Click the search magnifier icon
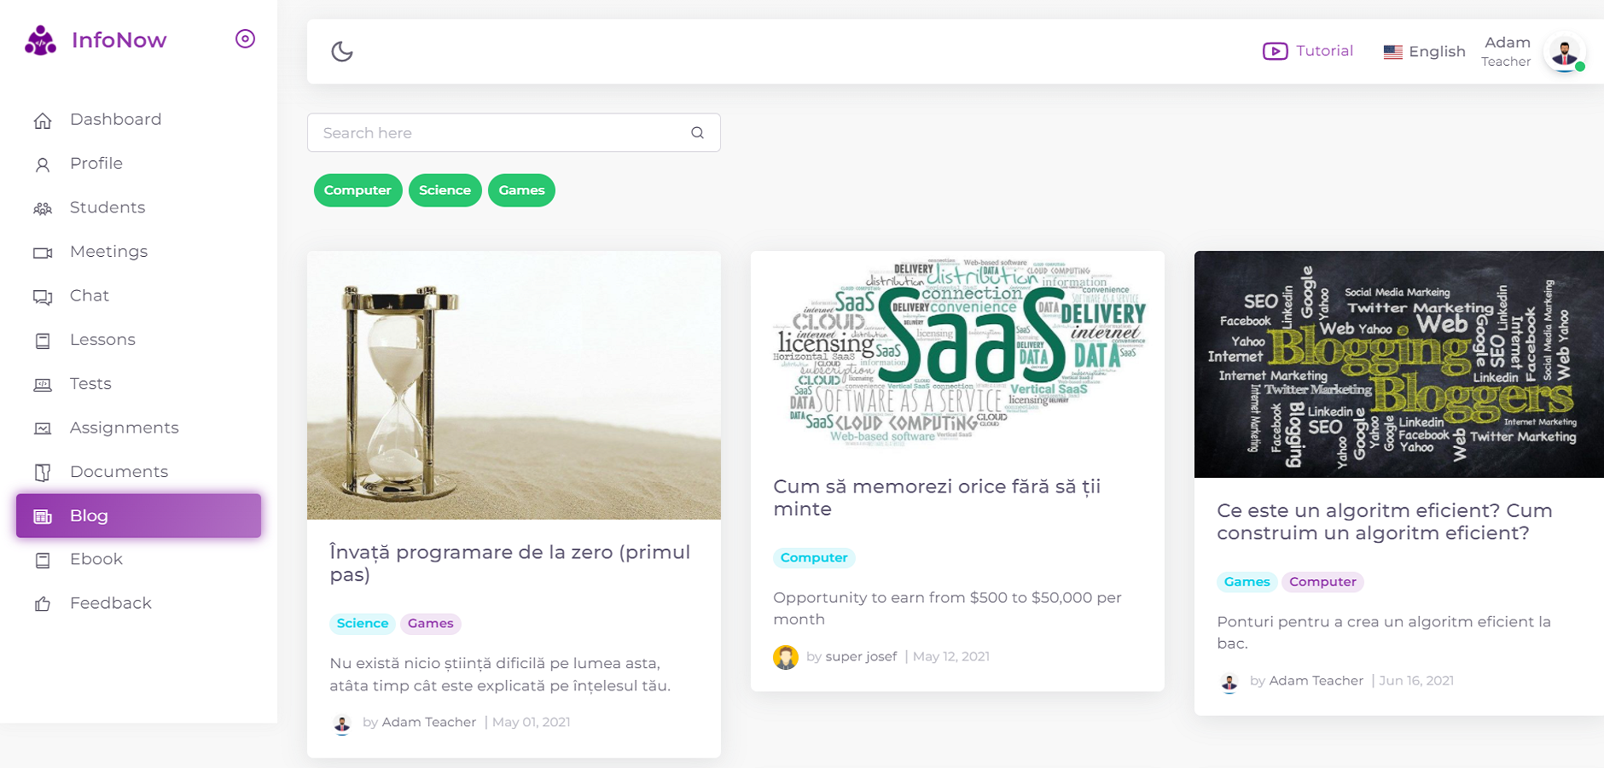The width and height of the screenshot is (1604, 768). coord(697,132)
